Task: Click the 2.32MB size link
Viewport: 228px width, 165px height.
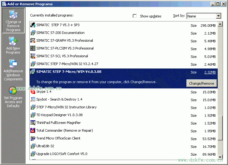Action: point(210,72)
